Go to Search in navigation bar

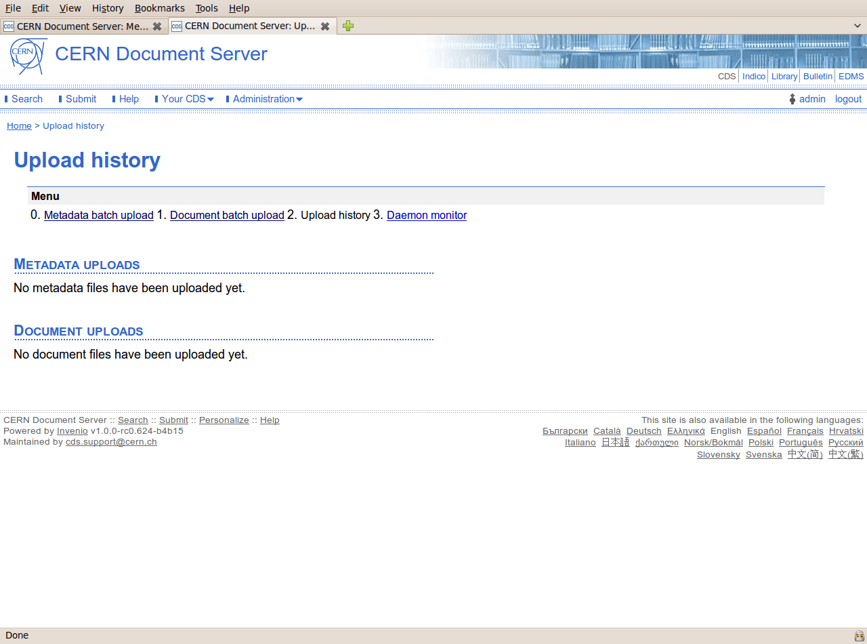[x=27, y=99]
